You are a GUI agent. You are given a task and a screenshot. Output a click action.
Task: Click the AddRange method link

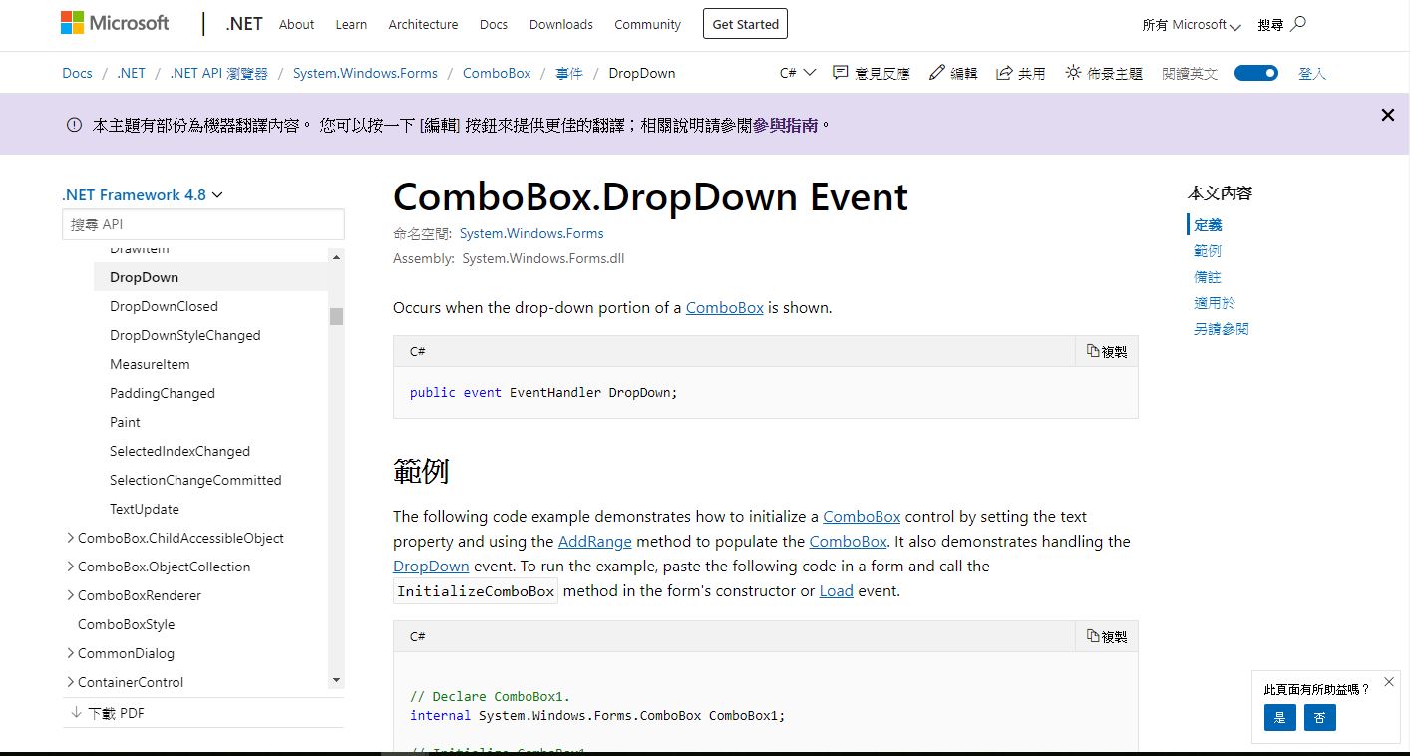595,541
